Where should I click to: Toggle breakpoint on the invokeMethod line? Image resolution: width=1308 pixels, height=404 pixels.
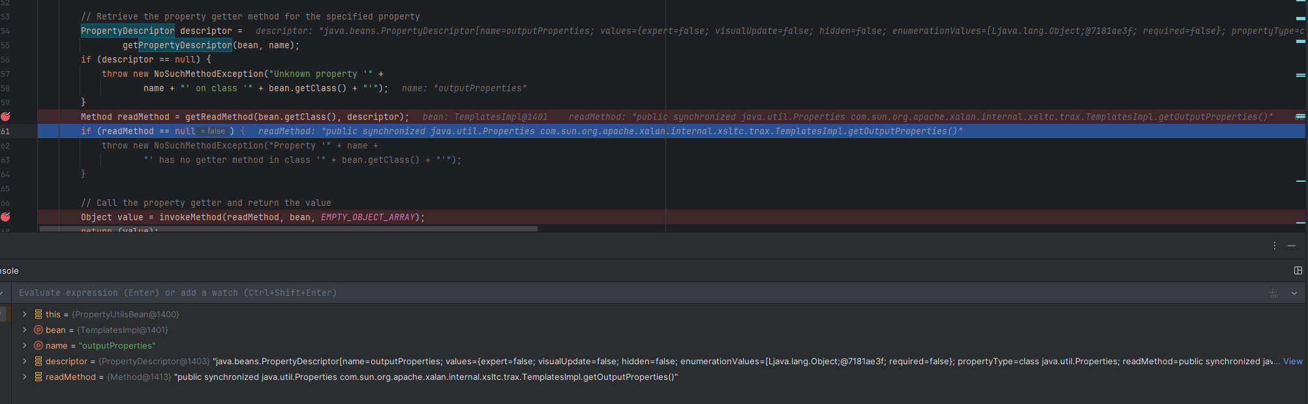tap(6, 217)
